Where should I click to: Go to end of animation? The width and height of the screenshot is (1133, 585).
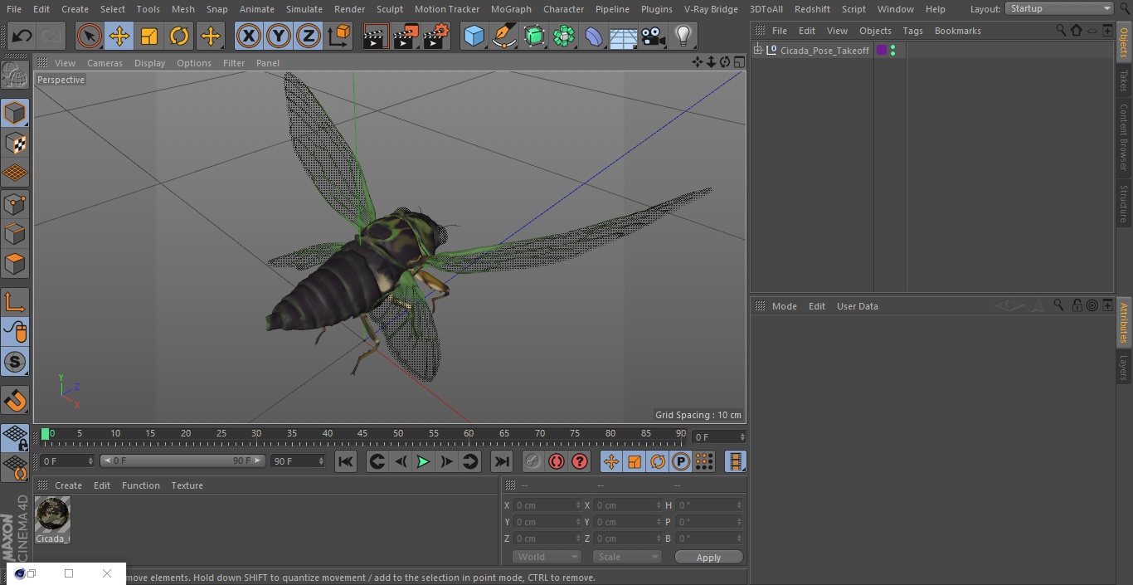tap(502, 461)
